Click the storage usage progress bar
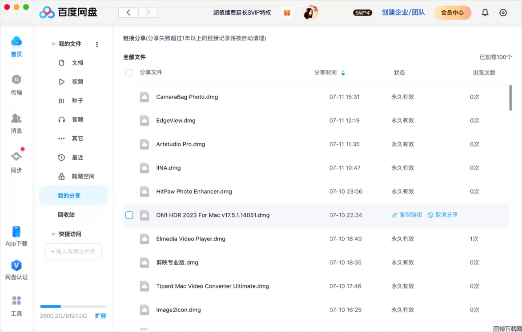Viewport: 522px width, 332px height. 73,306
